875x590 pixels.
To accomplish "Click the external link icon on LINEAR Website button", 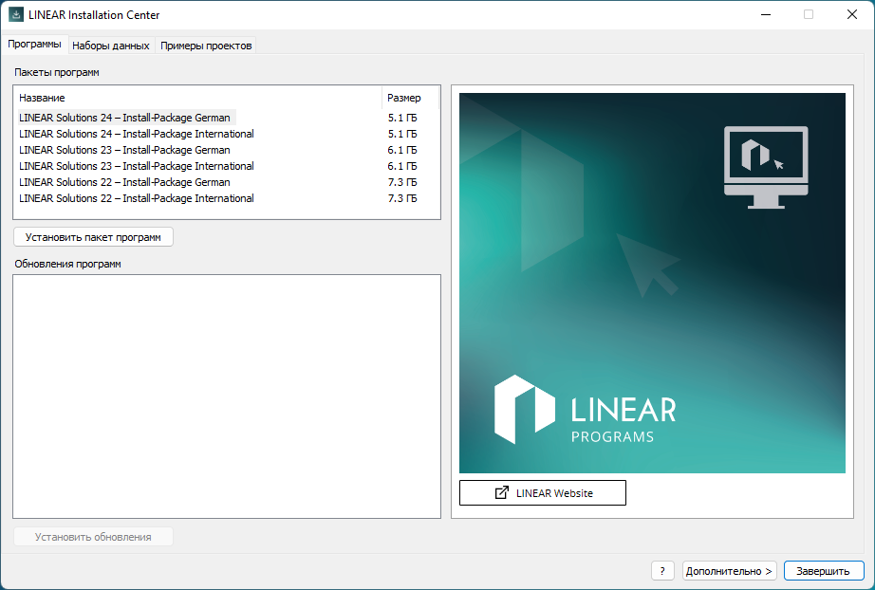I will (x=502, y=492).
